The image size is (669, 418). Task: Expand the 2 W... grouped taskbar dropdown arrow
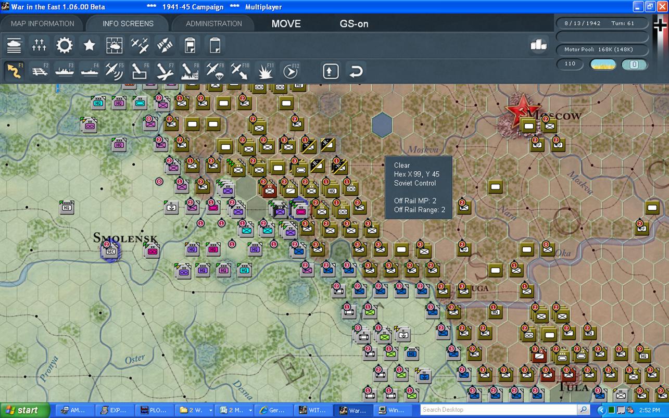click(211, 410)
